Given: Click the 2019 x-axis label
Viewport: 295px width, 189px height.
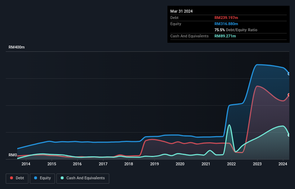Looking at the screenshot, I should (155, 164).
